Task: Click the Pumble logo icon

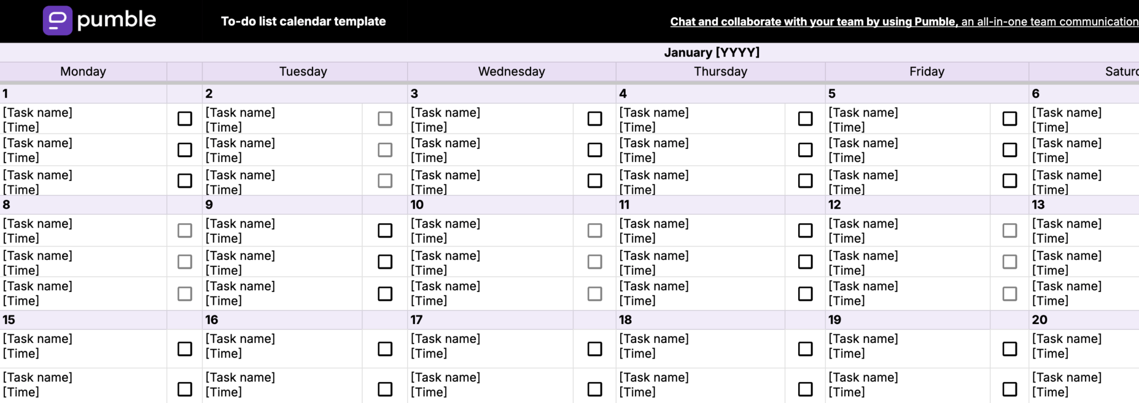Action: (x=57, y=21)
